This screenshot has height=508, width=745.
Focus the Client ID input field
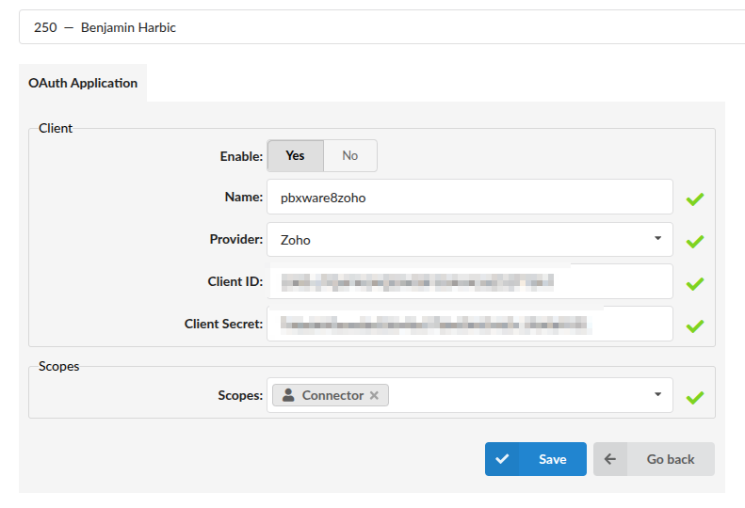coord(470,281)
